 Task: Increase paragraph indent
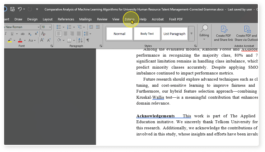98,27
